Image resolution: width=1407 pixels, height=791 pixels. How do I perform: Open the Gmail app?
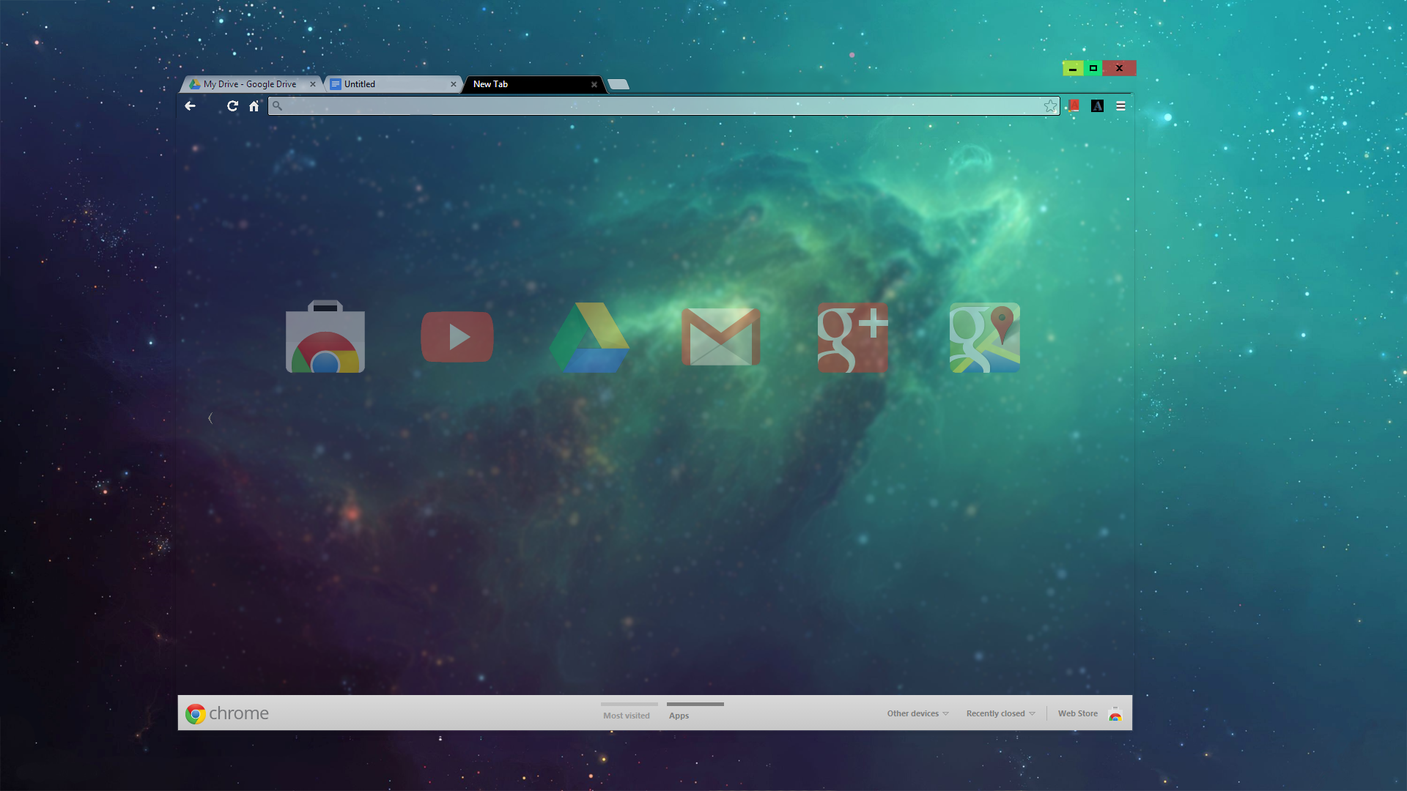click(721, 337)
